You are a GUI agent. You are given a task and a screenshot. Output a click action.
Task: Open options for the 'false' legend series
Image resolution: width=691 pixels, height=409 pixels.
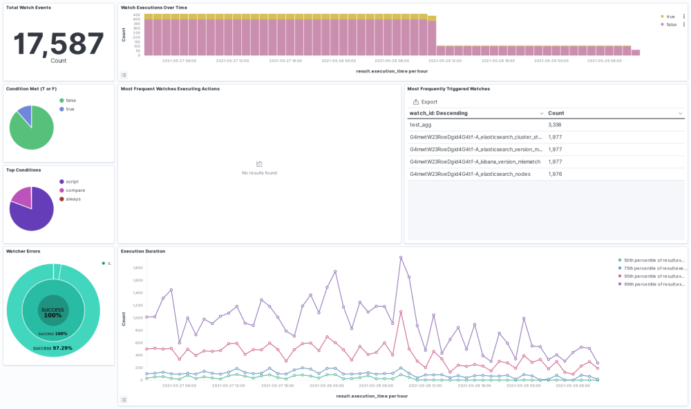pos(684,24)
